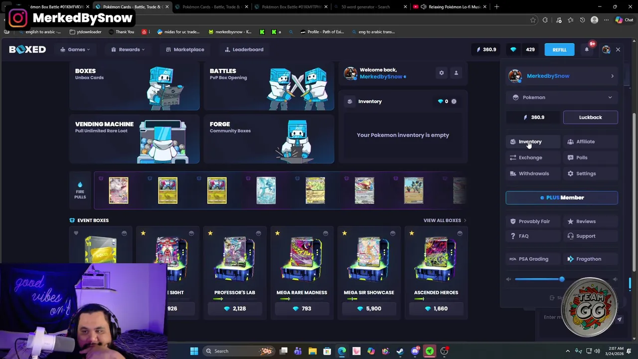Toggle favorite star on Mega Sir Showcase
This screenshot has height=359, width=638.
pyautogui.click(x=344, y=233)
